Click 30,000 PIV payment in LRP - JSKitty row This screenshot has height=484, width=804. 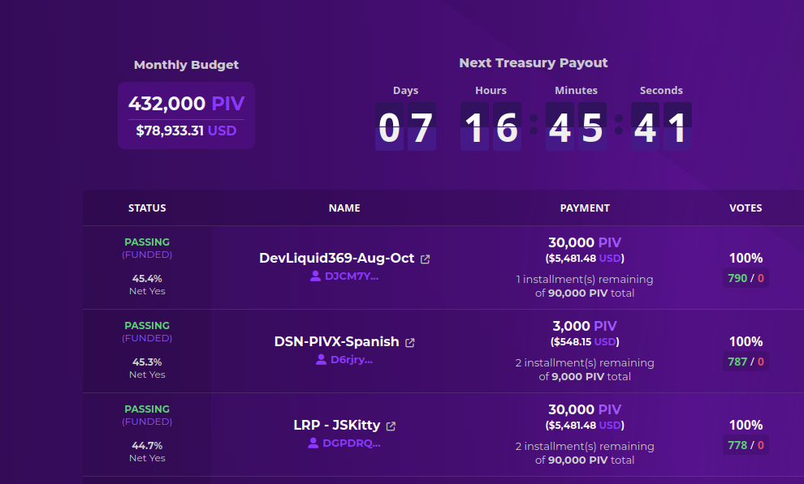pos(585,409)
